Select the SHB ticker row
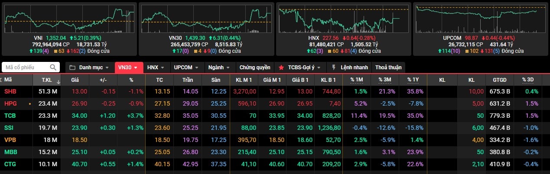 tap(275, 91)
